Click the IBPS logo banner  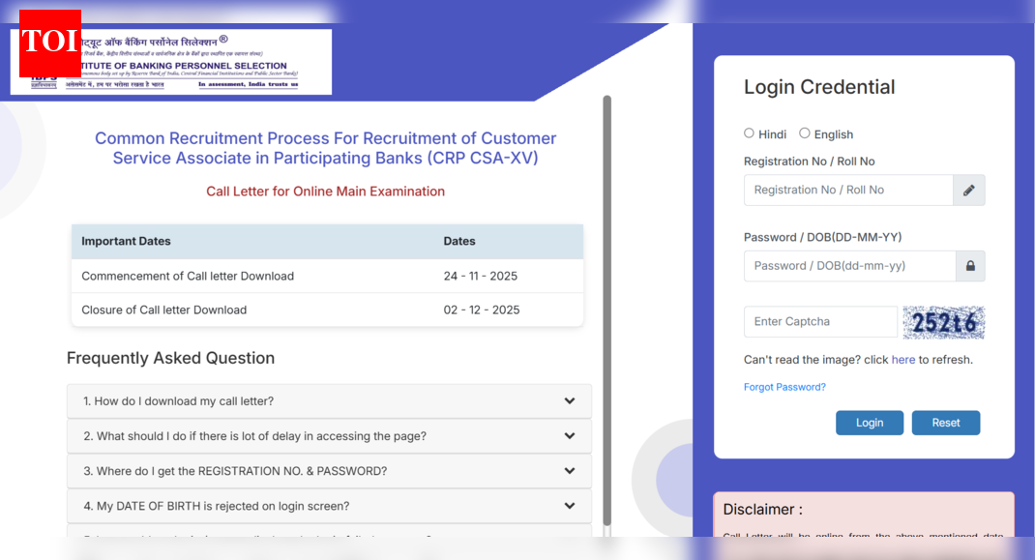pos(171,61)
